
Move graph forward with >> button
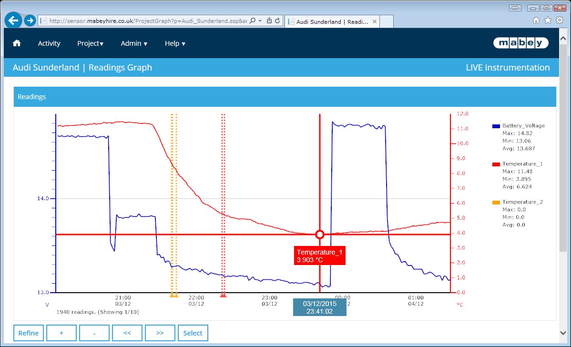click(160, 333)
